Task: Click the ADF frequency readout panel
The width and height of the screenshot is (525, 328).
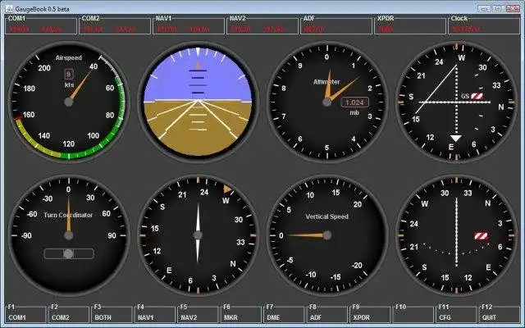Action: pyautogui.click(x=336, y=25)
